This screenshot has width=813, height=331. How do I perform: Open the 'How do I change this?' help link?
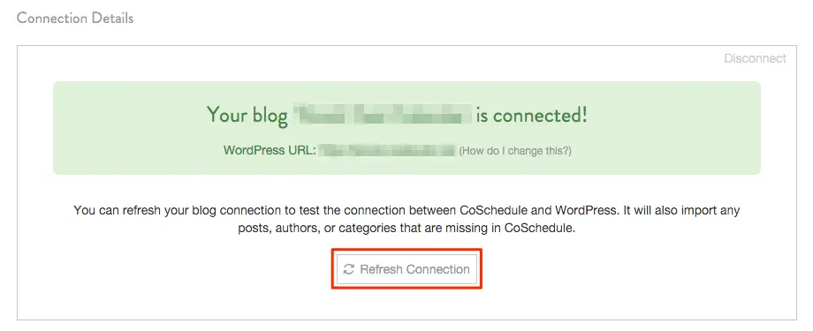(515, 151)
